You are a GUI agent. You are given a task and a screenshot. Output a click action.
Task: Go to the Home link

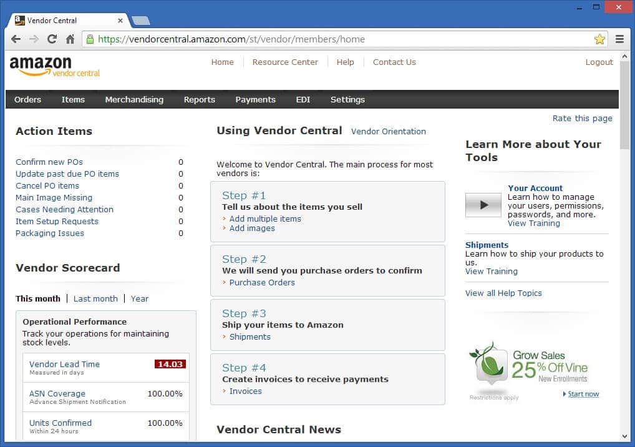222,62
